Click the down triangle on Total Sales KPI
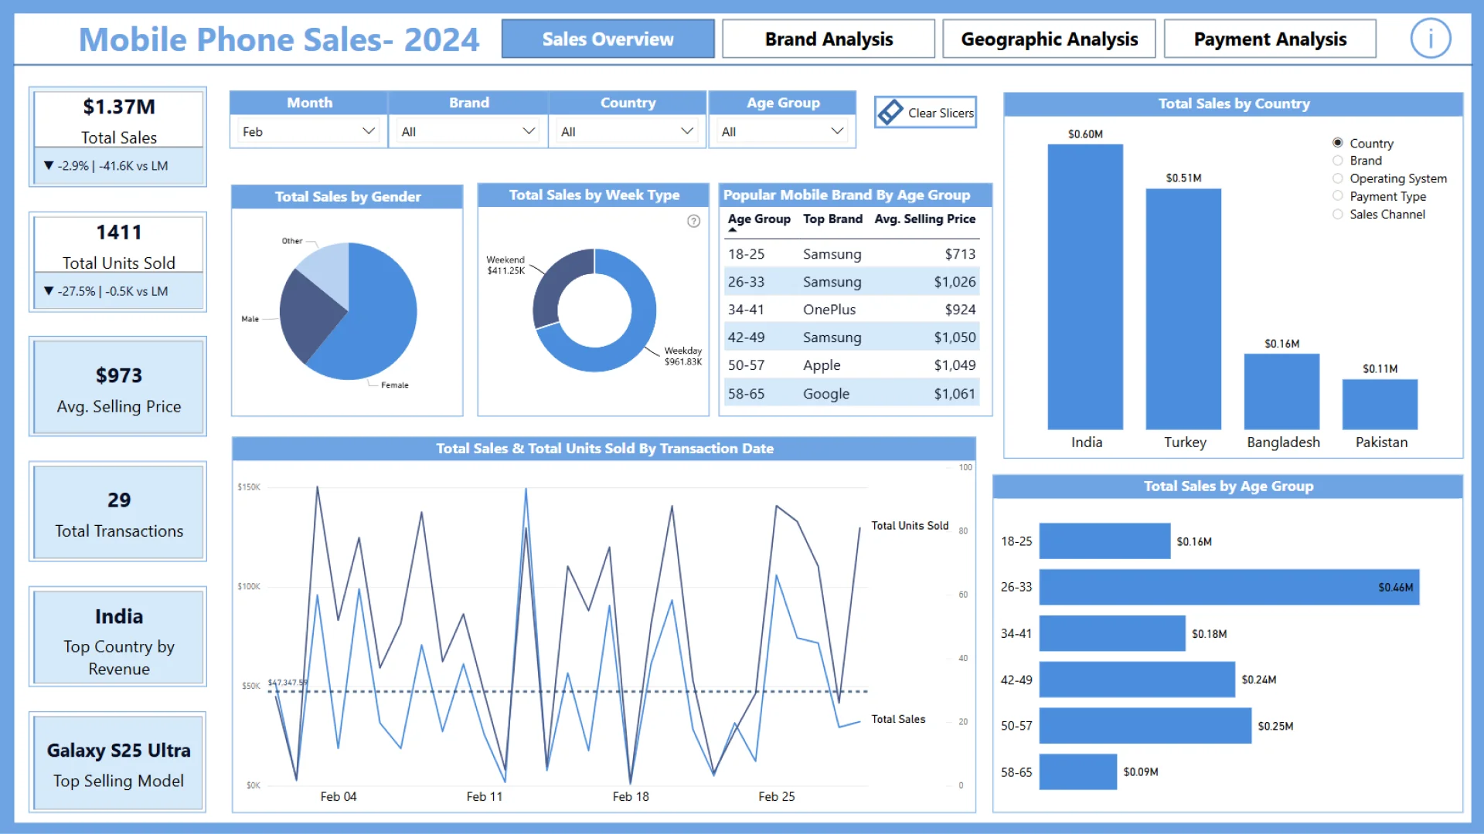Viewport: 1484px width, 834px height. (x=49, y=165)
